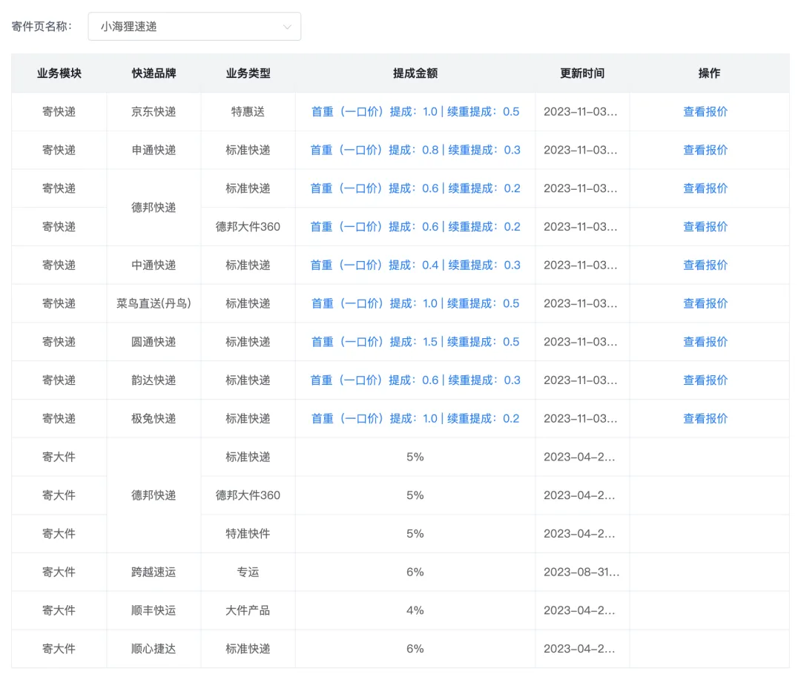Viewport: 801px width, 677px height.
Task: Select the 极兔快递 brand cell
Action: click(154, 419)
